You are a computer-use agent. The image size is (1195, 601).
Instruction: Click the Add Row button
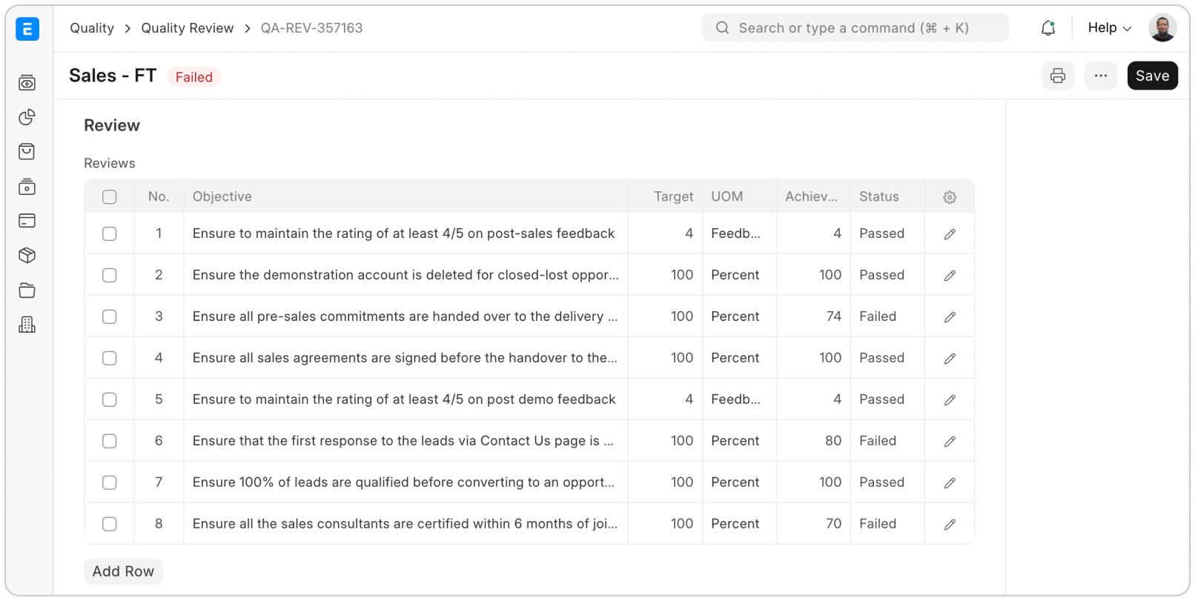123,571
